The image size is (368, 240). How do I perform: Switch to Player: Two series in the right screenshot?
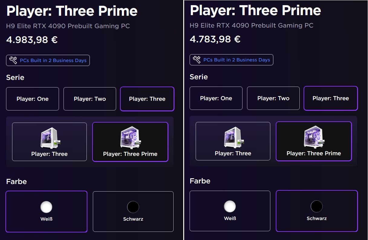(x=273, y=98)
